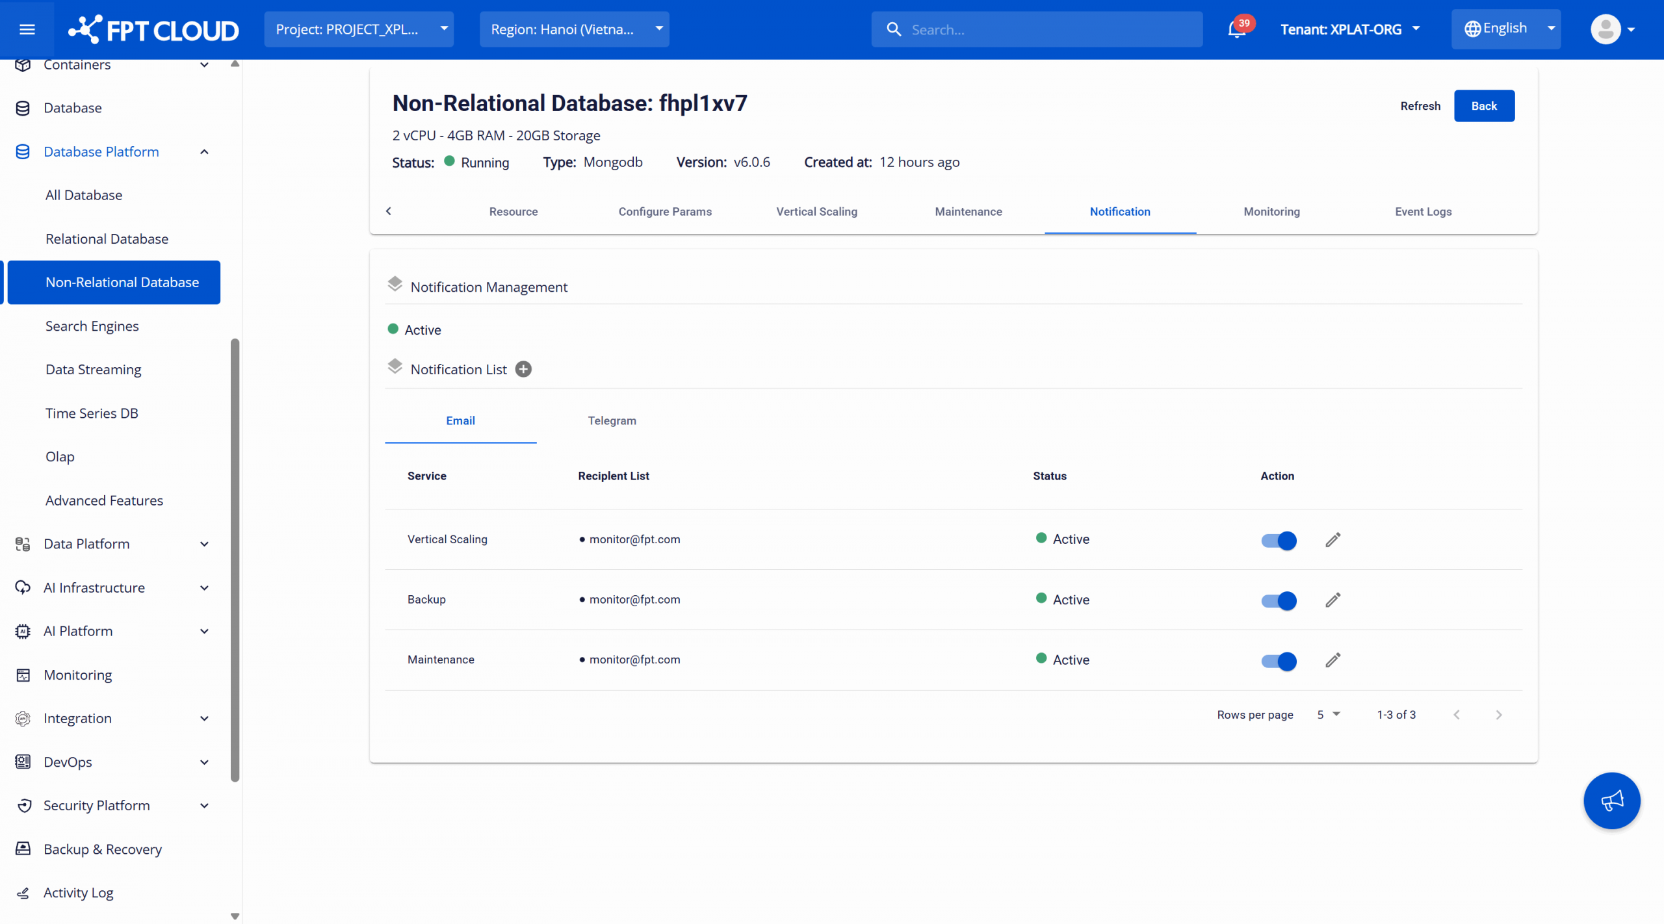The height and width of the screenshot is (924, 1664).
Task: Edit Vertical Scaling notification pencil icon
Action: tap(1332, 540)
